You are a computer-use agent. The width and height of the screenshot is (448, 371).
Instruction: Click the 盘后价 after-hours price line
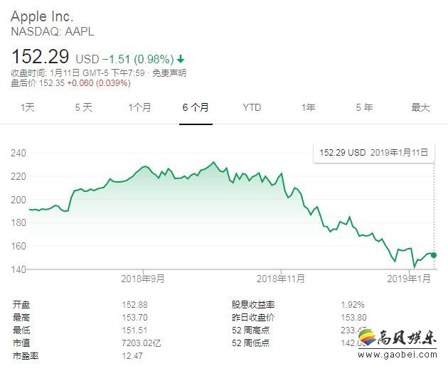(x=70, y=82)
